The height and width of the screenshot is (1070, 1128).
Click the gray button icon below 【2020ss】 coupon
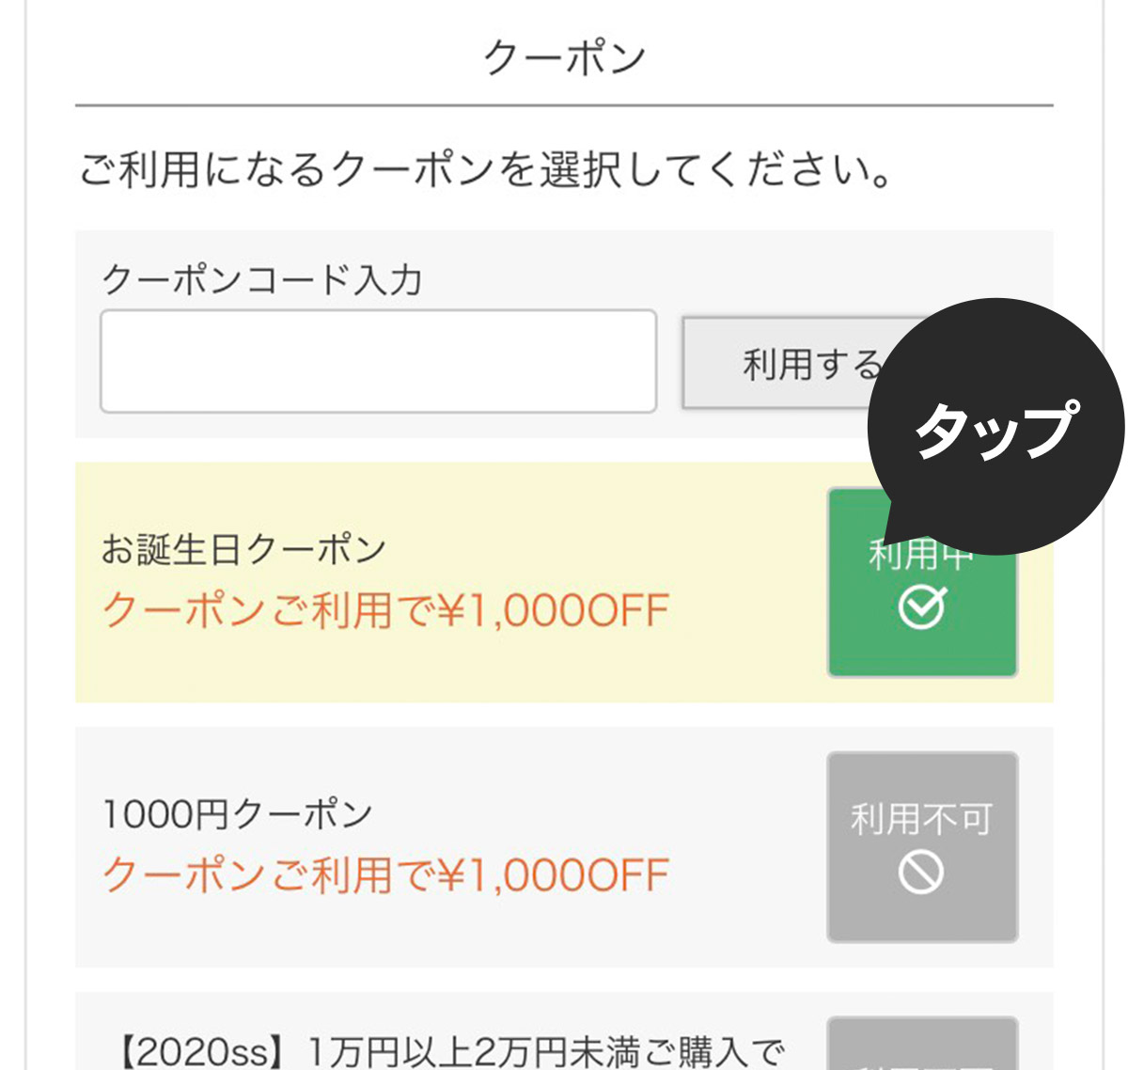tap(922, 1053)
